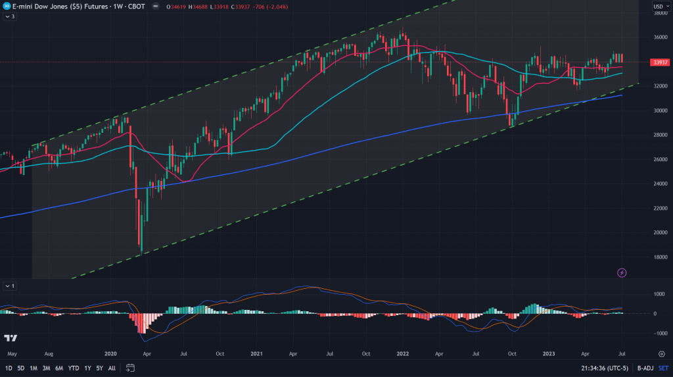Screen dimensions: 673x377
Task: Switch to 5Y time range
Action: (x=99, y=368)
